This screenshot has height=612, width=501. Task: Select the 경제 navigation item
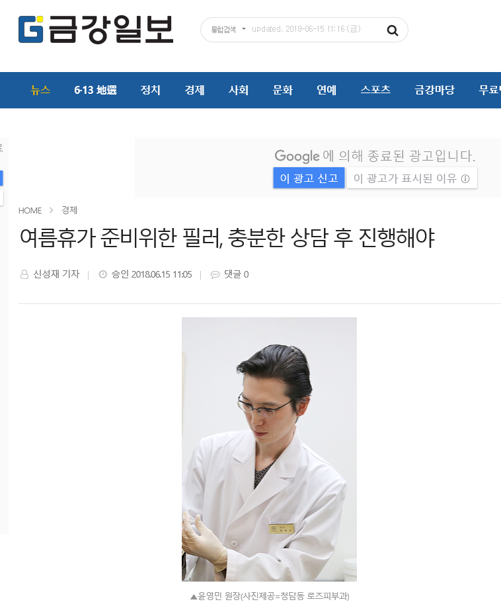[x=195, y=90]
